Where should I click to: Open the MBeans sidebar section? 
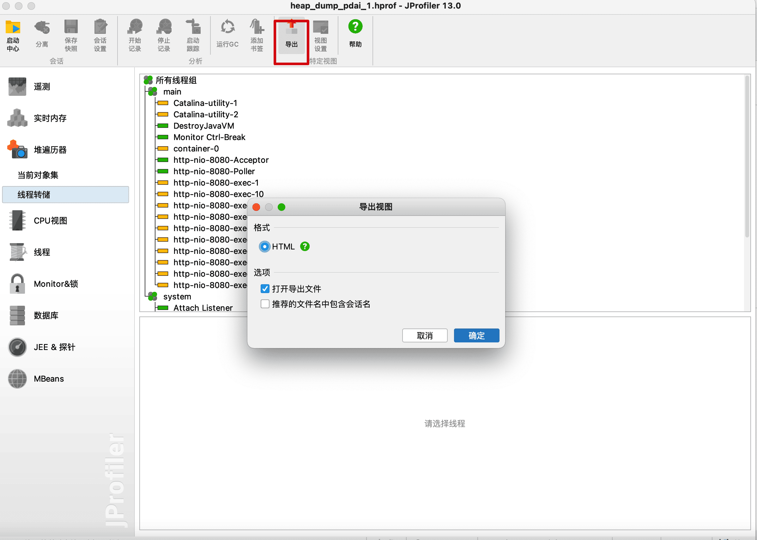coord(49,379)
